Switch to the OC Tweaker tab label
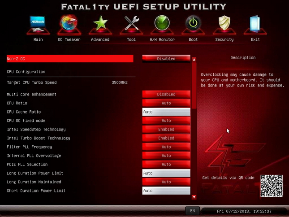The image size is (289, 217). coord(69,39)
